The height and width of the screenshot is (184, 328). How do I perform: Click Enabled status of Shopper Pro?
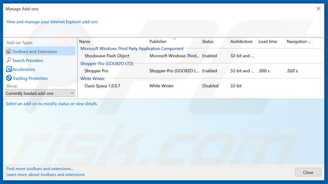pos(209,71)
